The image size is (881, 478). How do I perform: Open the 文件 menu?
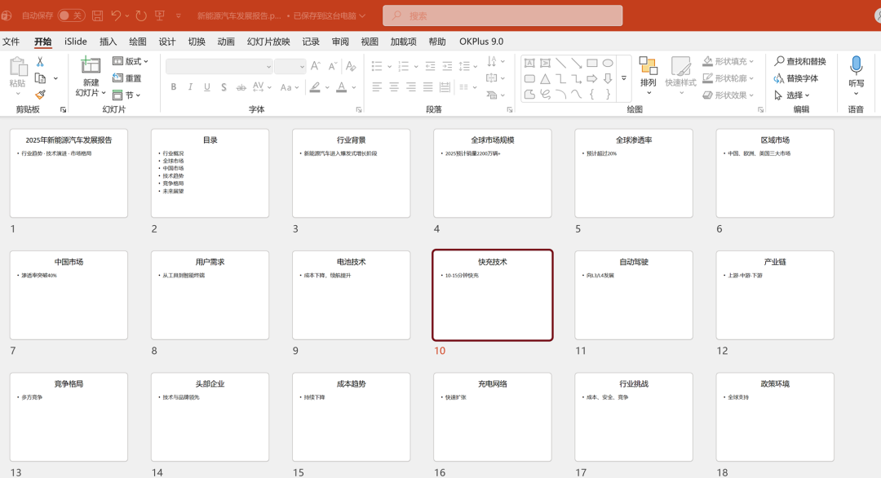coord(11,42)
